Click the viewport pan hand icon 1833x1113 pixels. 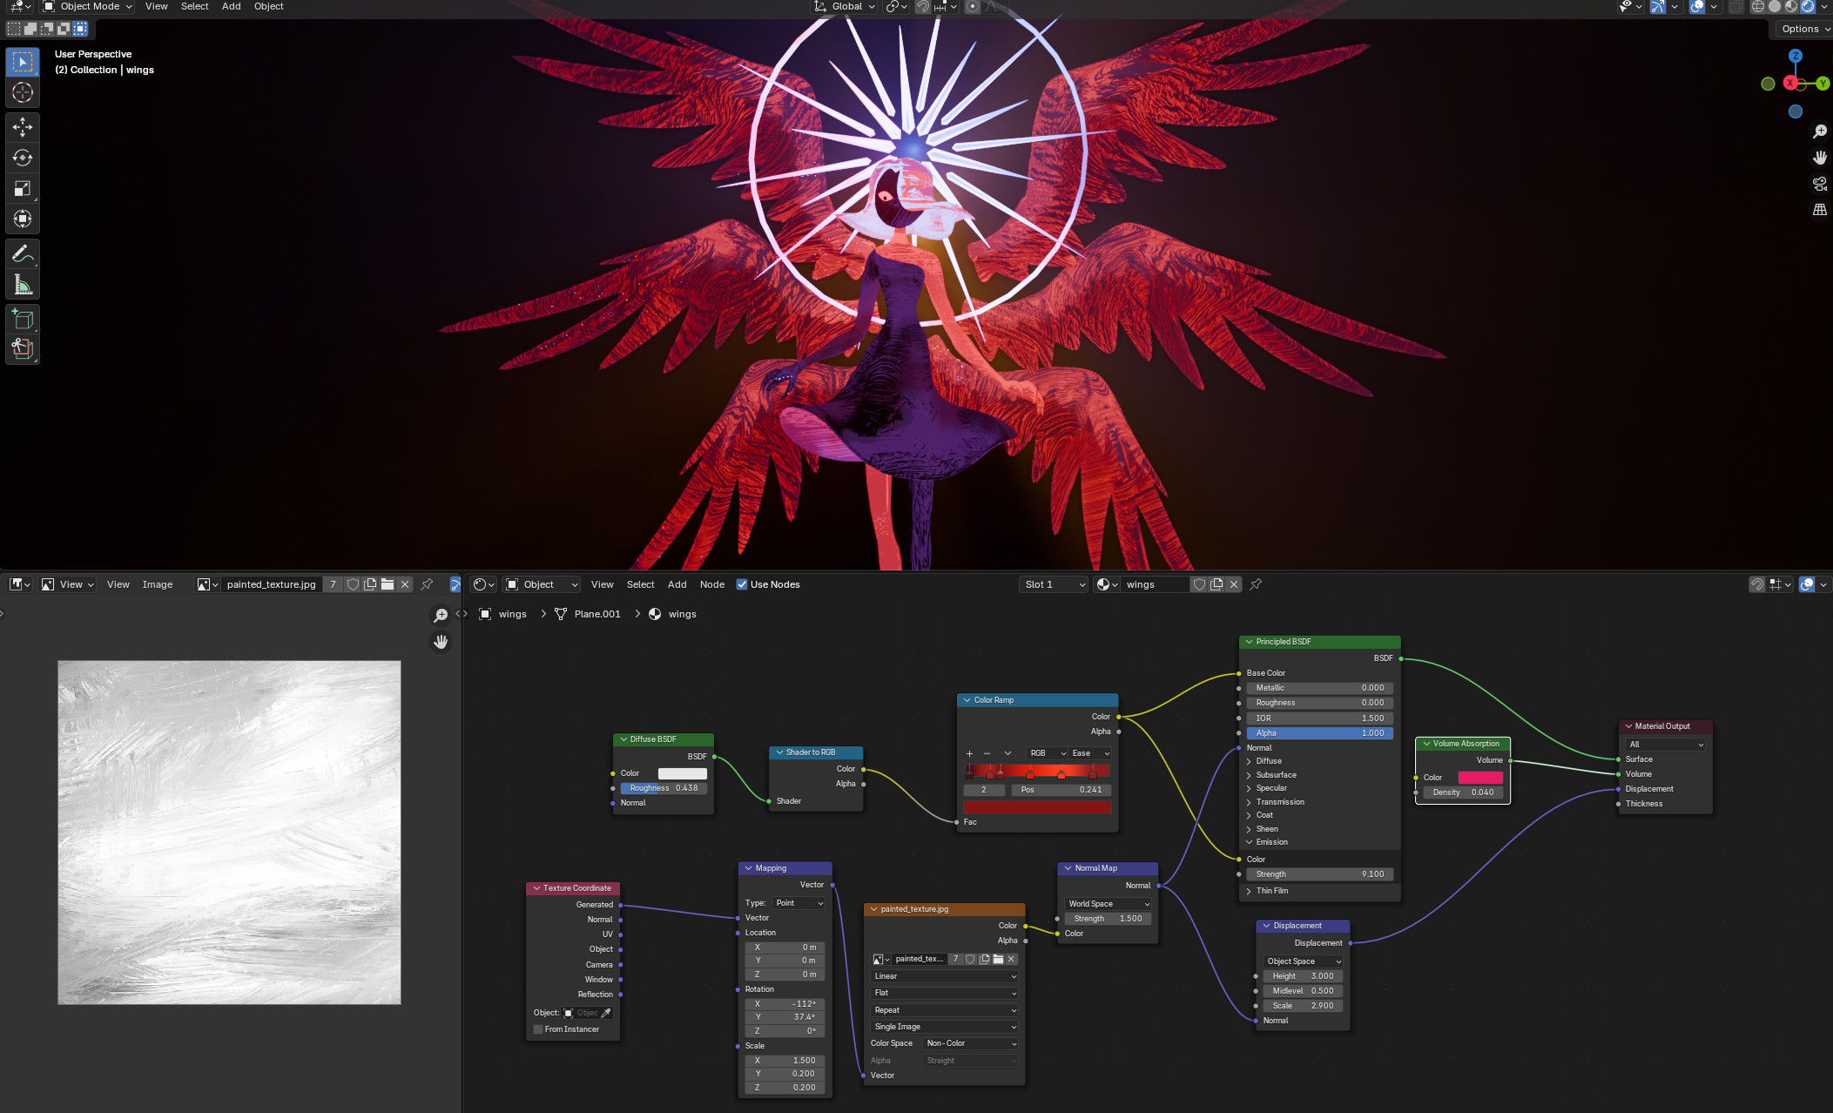point(1820,158)
